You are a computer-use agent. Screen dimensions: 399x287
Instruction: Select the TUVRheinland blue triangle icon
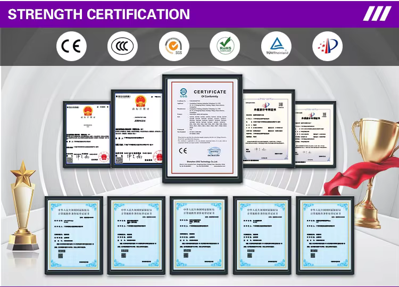tap(276, 47)
